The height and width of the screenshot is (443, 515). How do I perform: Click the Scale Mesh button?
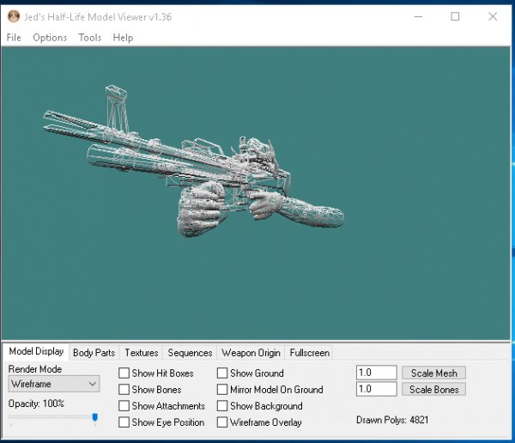433,373
